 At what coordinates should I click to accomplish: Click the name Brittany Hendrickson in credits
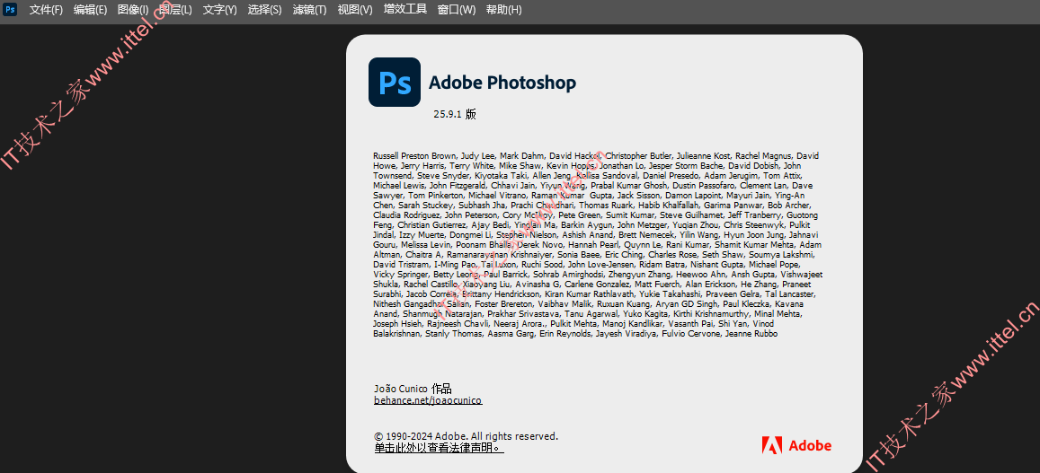pyautogui.click(x=502, y=294)
